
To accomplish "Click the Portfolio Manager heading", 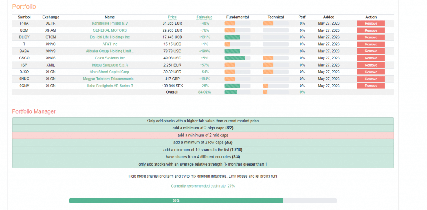I will point(34,111).
